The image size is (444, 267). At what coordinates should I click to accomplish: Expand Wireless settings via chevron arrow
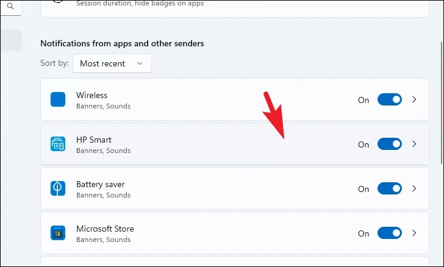414,99
